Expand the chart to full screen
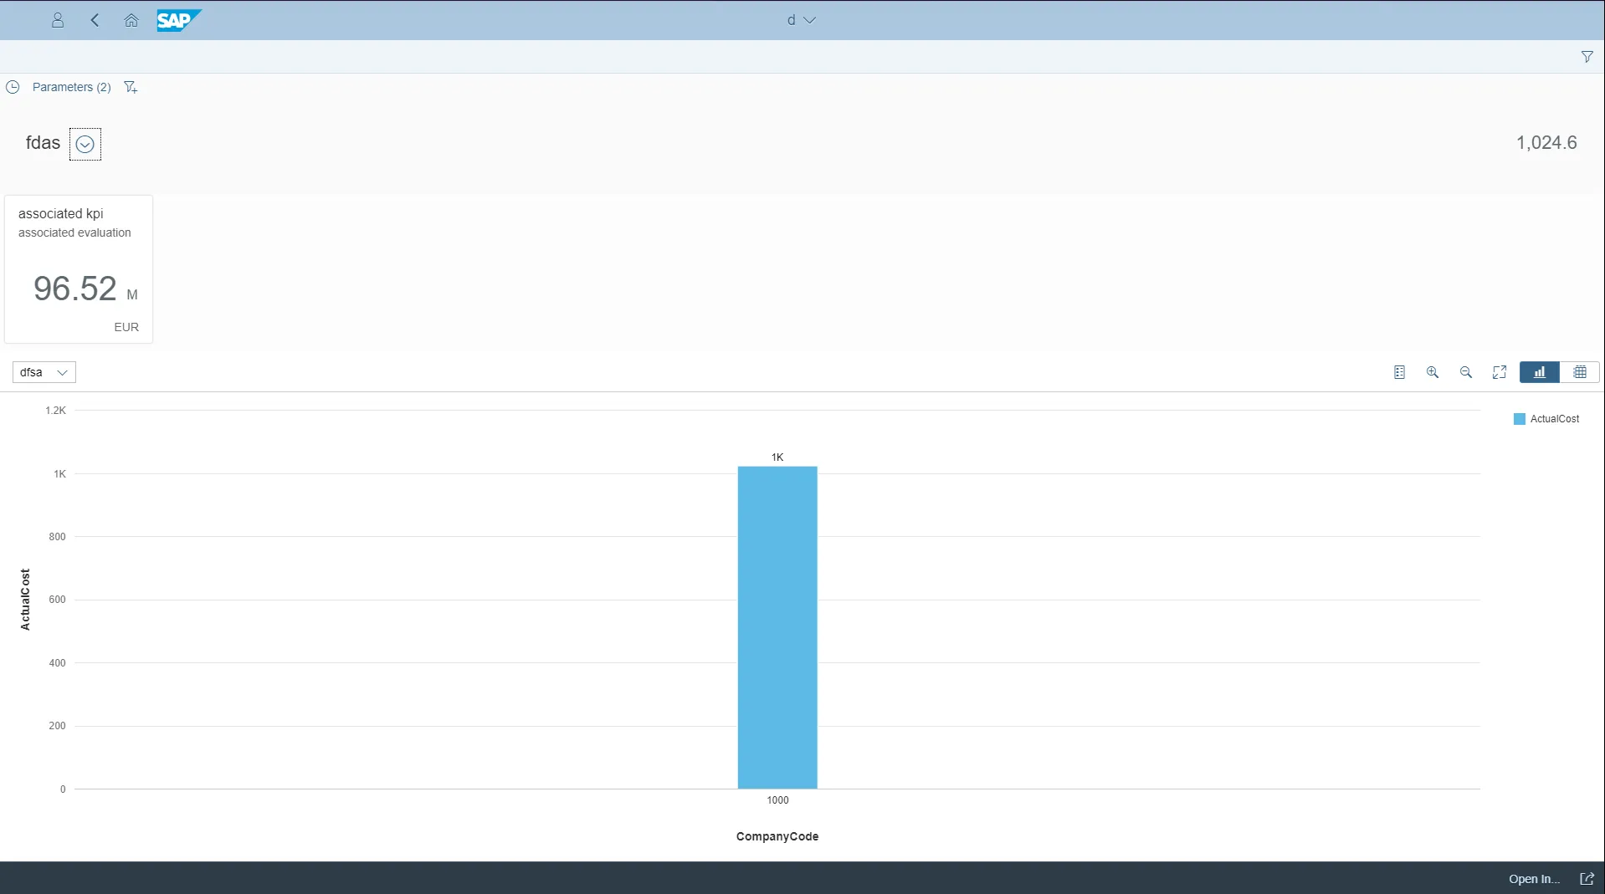1605x894 pixels. coord(1499,372)
